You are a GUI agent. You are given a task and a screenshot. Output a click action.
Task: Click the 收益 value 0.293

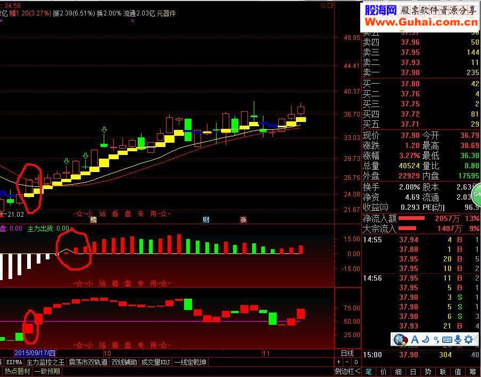click(410, 207)
